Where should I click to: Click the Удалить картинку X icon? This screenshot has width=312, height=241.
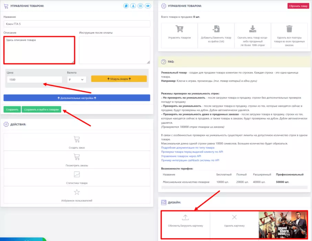pos(234,217)
